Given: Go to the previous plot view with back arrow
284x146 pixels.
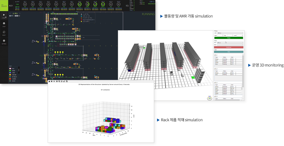Looking at the screenshot, I should point(52,81).
